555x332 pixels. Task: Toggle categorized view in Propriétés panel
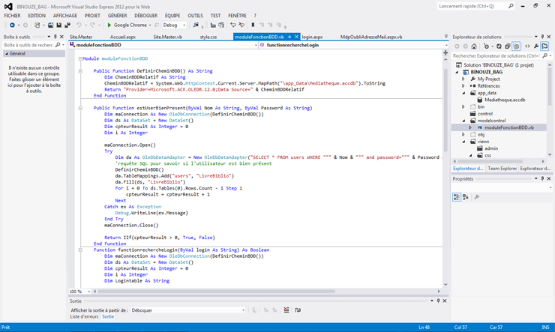point(456,197)
